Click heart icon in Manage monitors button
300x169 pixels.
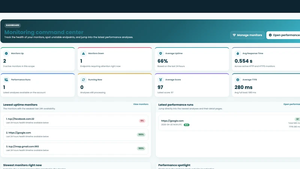coord(234,35)
